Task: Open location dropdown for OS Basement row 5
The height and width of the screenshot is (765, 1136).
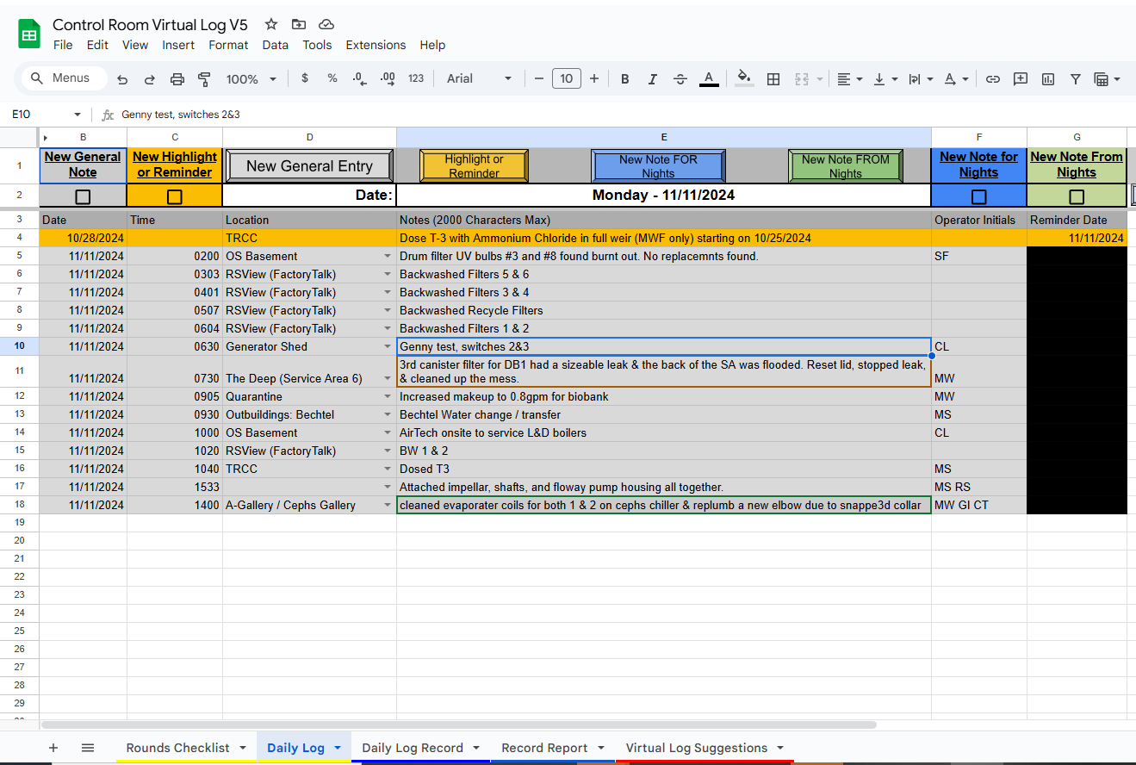Action: click(388, 256)
